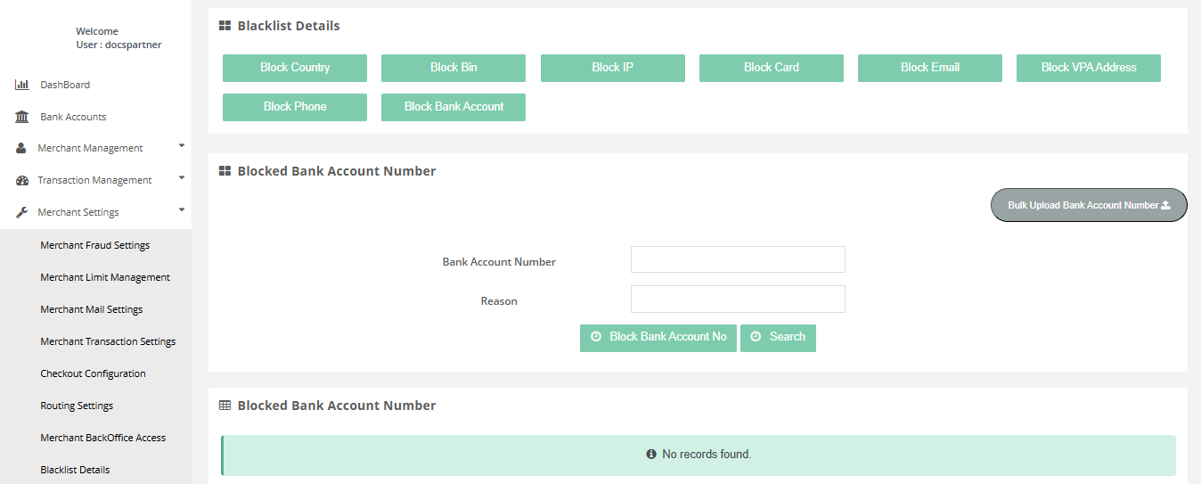Click the grid icon beside Blacklist Details heading

coord(225,26)
